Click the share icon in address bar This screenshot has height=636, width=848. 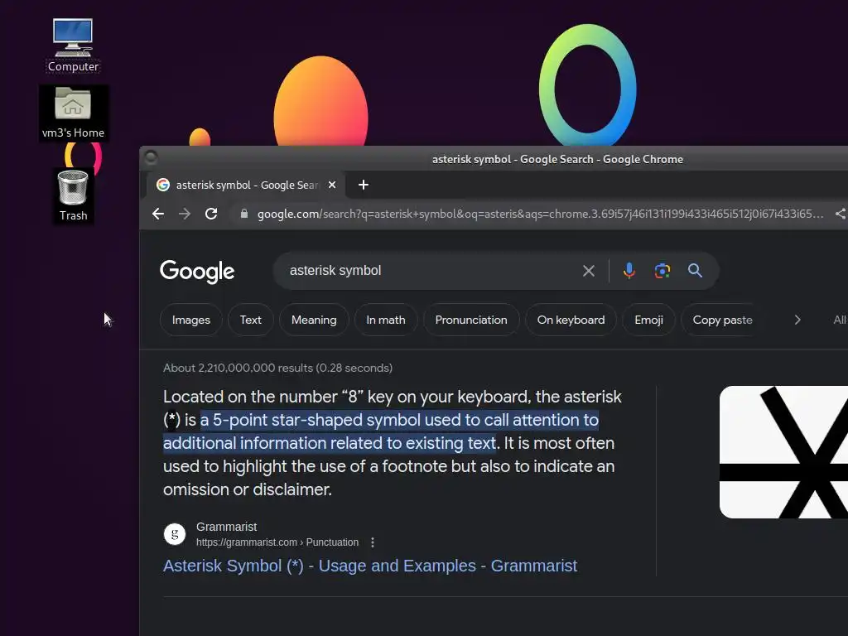tap(841, 214)
